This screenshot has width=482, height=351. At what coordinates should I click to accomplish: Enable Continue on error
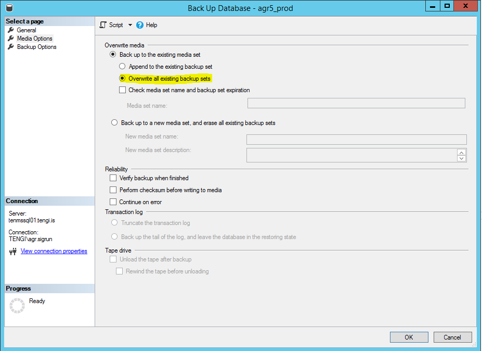[x=113, y=202]
